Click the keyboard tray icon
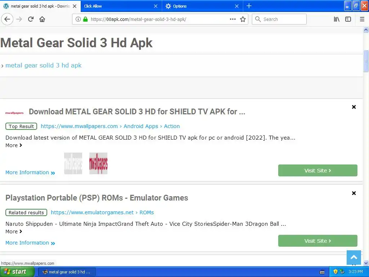Viewport: 369px width, 277px height. point(322,272)
